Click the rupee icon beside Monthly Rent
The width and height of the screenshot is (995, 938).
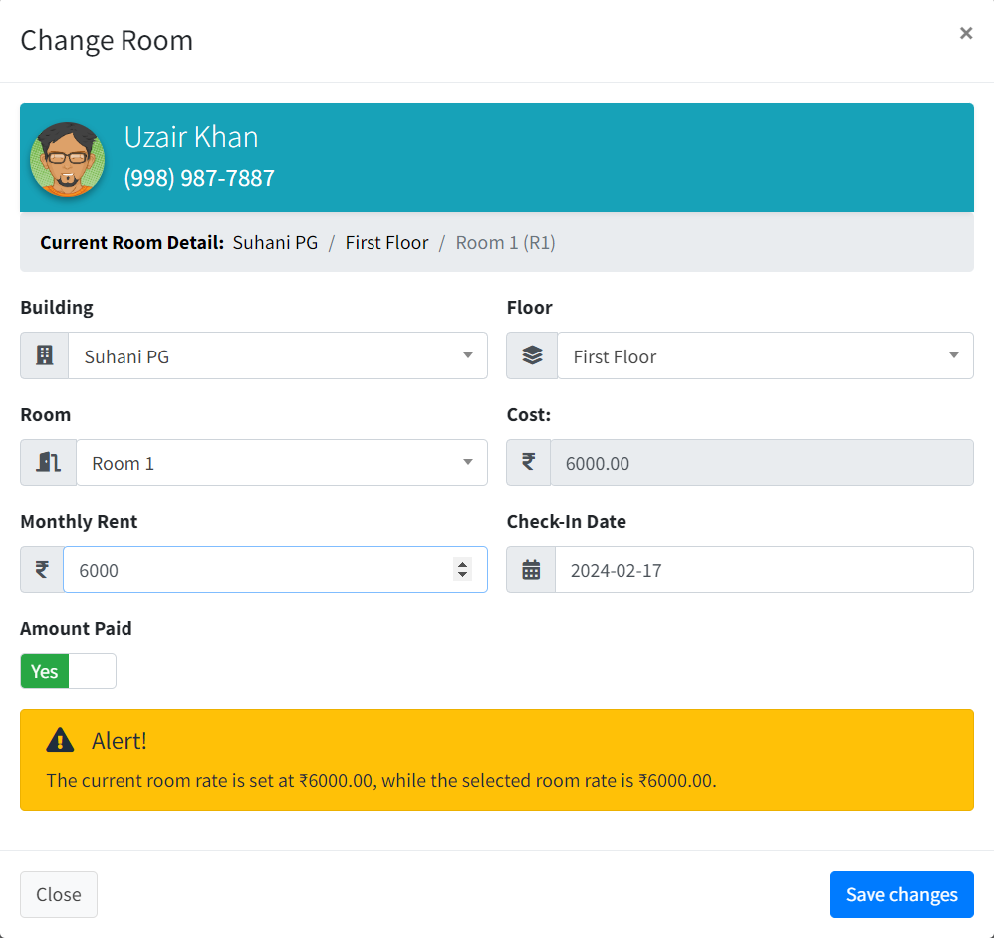tap(40, 569)
